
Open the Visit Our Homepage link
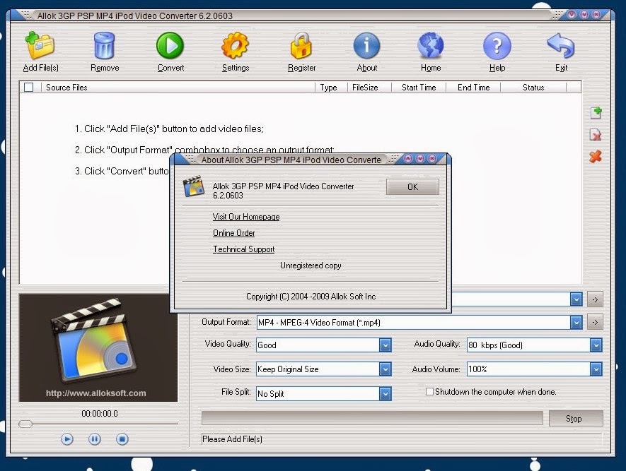coord(246,217)
